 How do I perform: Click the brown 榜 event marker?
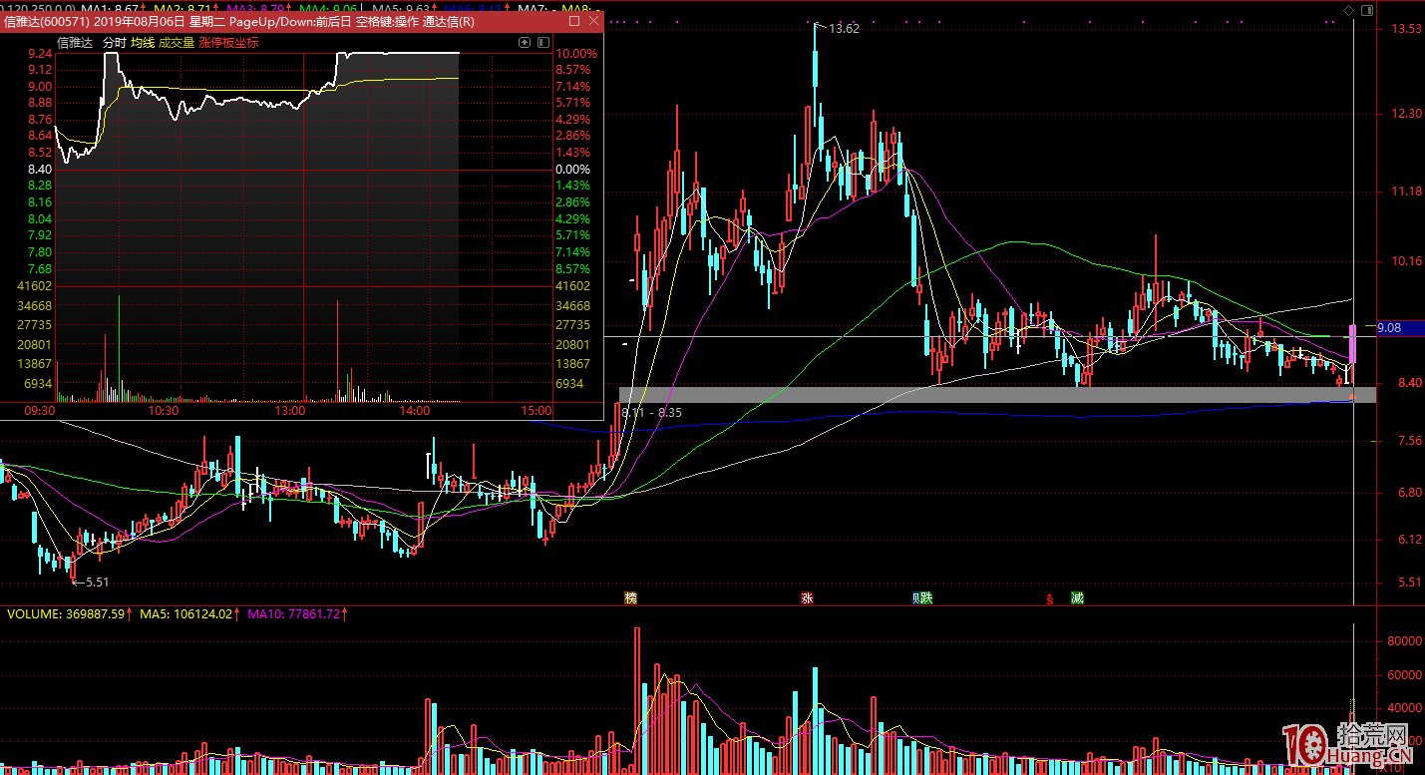tap(630, 598)
